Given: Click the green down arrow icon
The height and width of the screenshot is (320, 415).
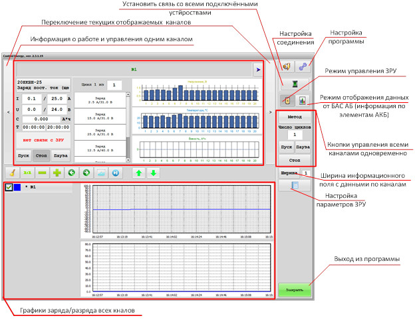Looking at the screenshot, I should point(153,173).
